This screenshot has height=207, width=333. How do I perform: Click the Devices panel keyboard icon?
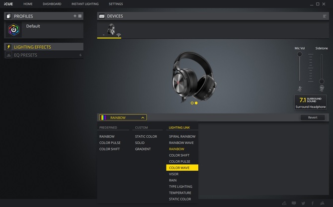(x=102, y=16)
